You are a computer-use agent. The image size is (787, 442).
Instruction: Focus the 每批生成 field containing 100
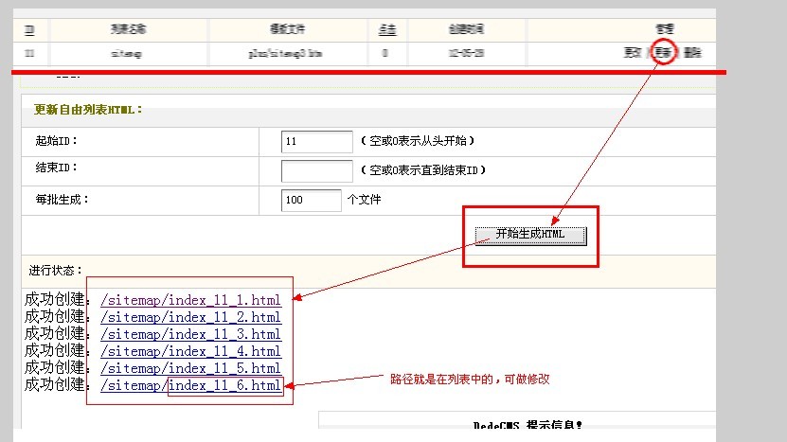312,201
